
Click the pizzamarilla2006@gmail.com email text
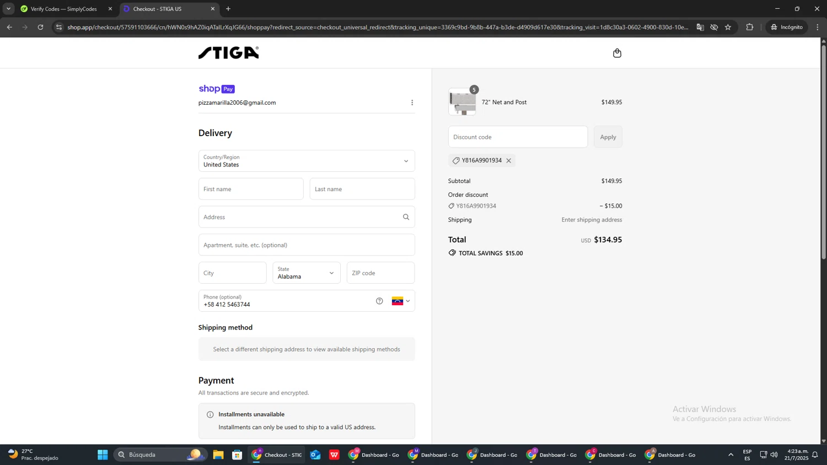coord(237,102)
